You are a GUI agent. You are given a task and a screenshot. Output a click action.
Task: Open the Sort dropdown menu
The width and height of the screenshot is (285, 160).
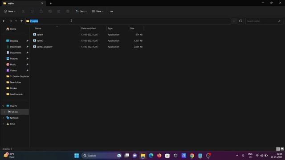[81, 11]
